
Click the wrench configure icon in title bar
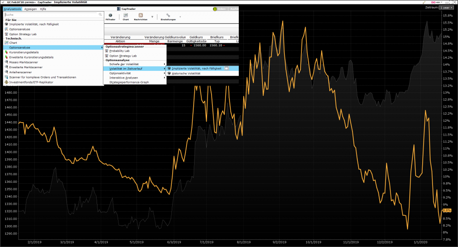pyautogui.click(x=424, y=2)
